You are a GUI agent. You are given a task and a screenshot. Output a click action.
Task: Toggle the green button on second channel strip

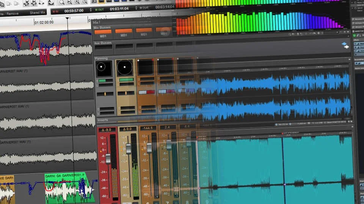click(x=126, y=80)
